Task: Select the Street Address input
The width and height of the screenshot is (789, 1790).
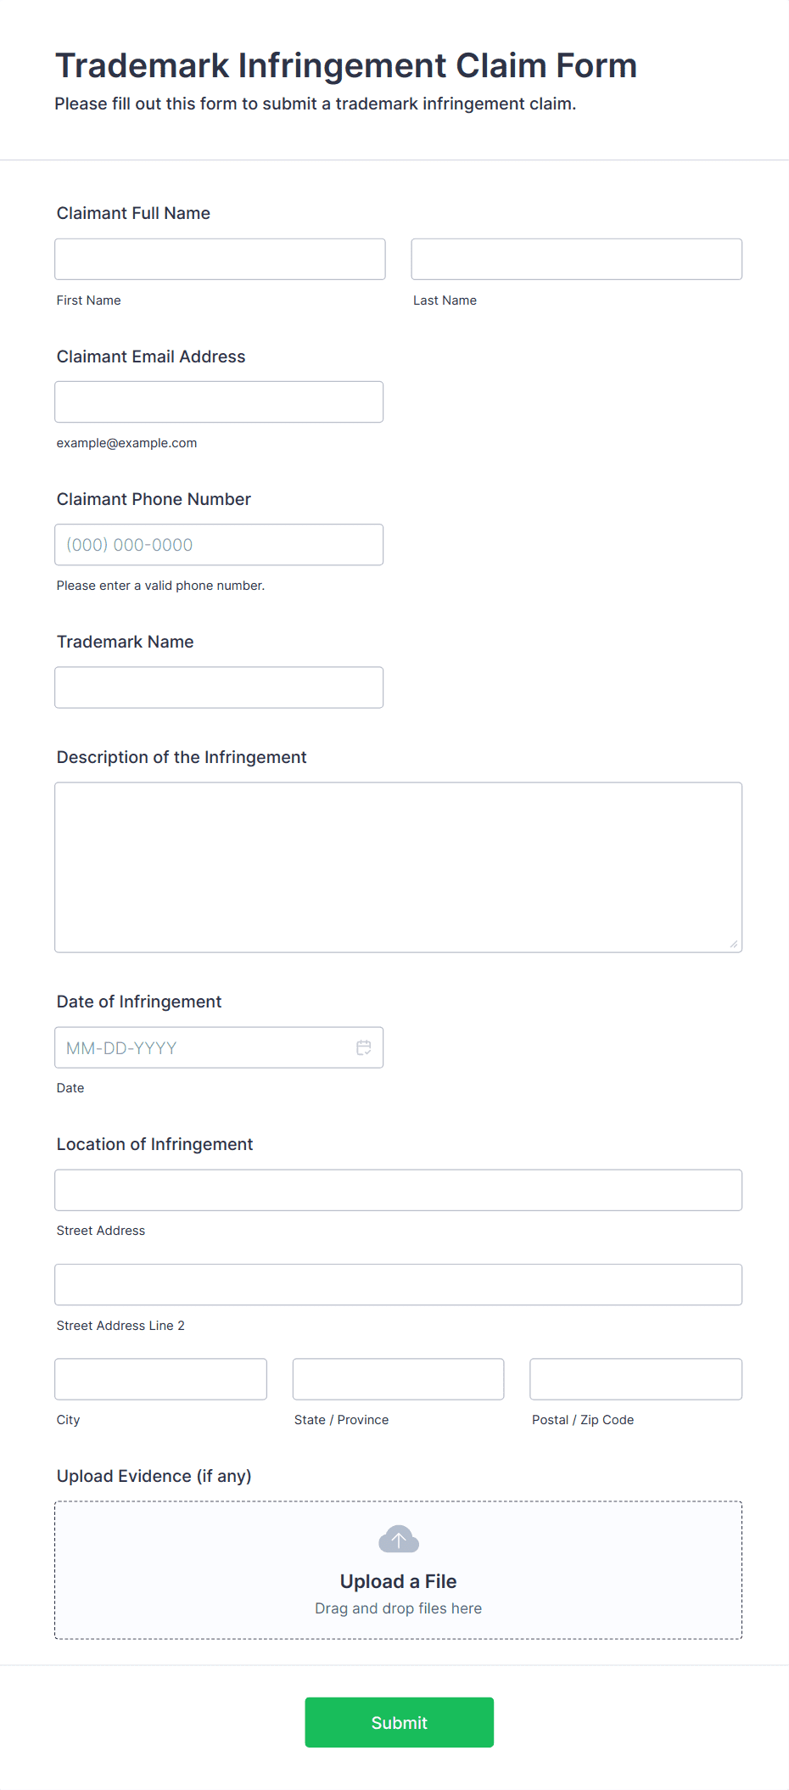Action: (x=399, y=1190)
